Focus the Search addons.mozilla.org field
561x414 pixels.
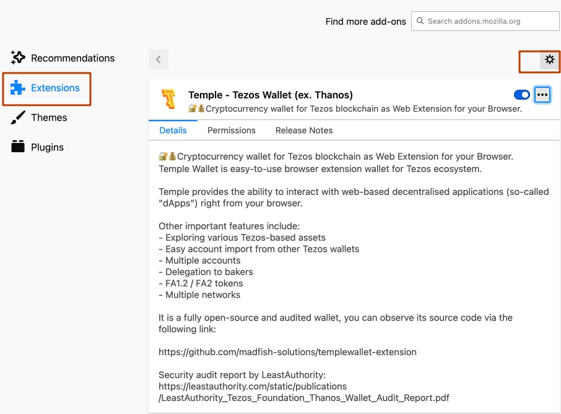[485, 21]
